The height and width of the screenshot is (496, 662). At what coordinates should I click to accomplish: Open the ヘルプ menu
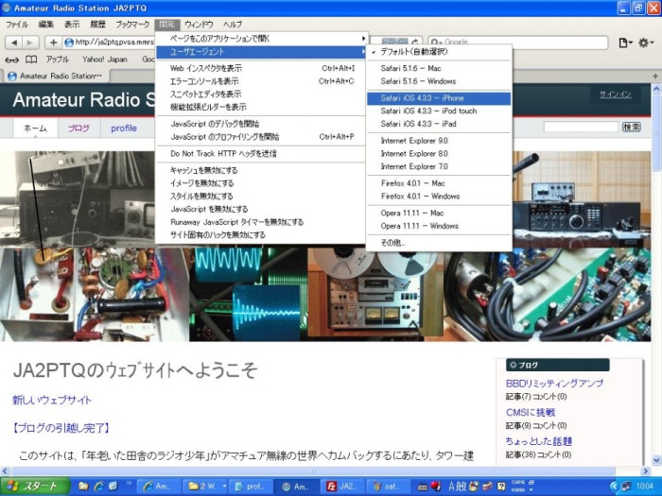click(x=233, y=25)
